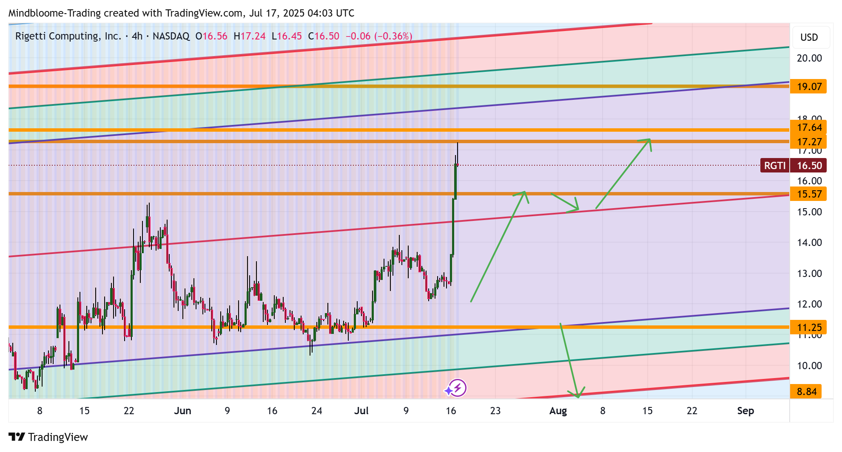Click the Jul date axis label
Image resolution: width=842 pixels, height=452 pixels.
click(x=361, y=411)
